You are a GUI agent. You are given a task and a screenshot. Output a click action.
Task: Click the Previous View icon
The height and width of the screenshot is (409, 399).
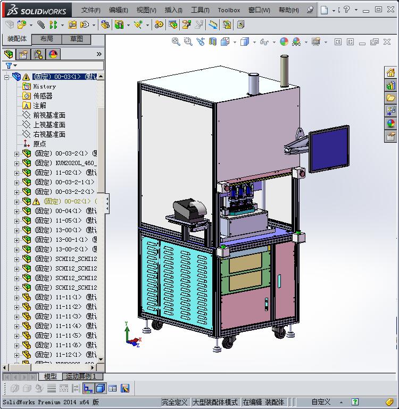(x=201, y=42)
